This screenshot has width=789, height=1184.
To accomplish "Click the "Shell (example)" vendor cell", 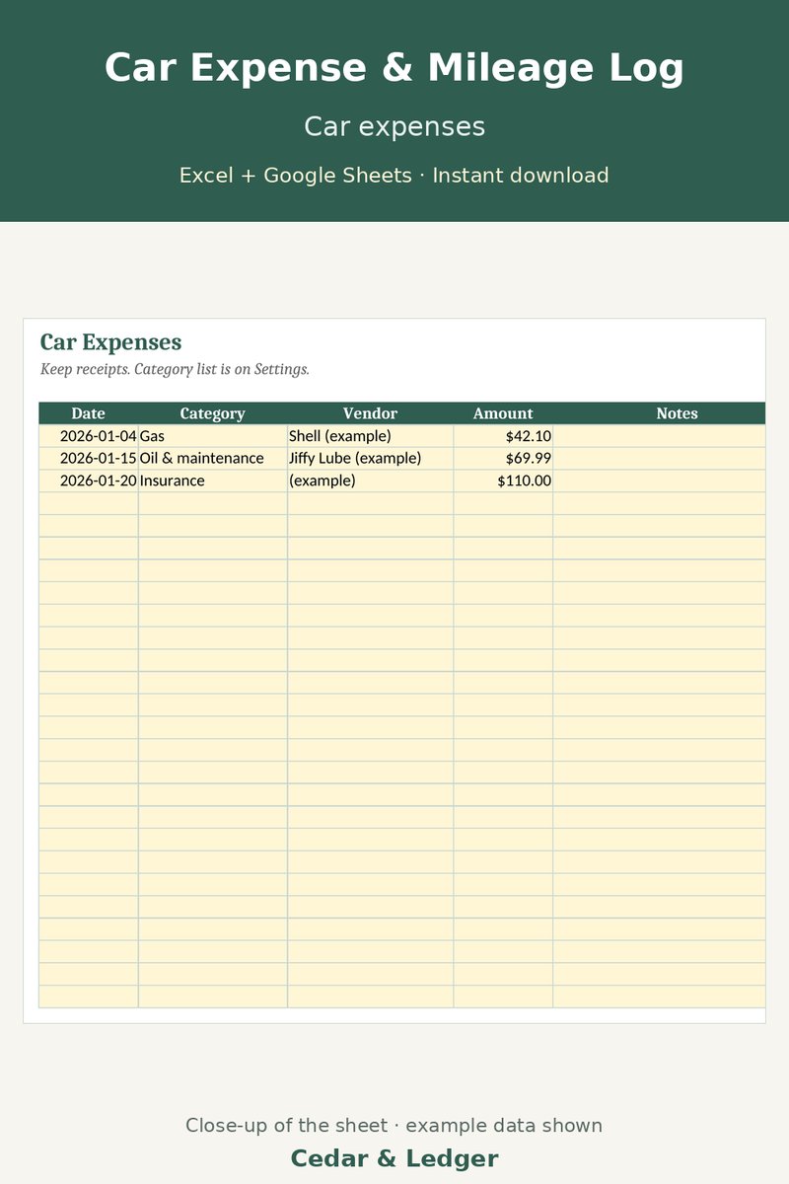I will point(371,436).
